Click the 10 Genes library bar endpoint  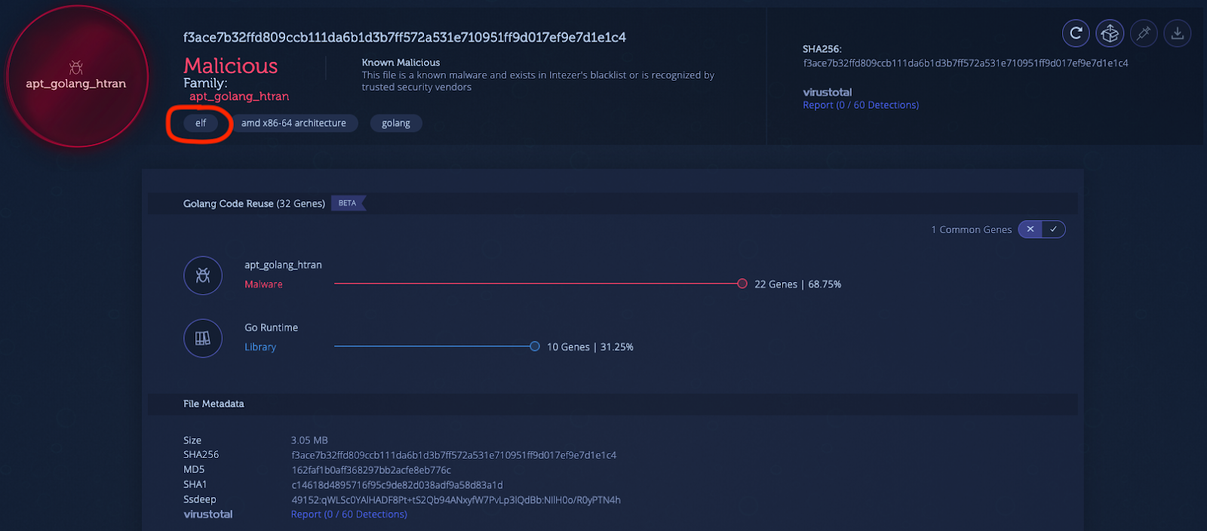(x=535, y=346)
